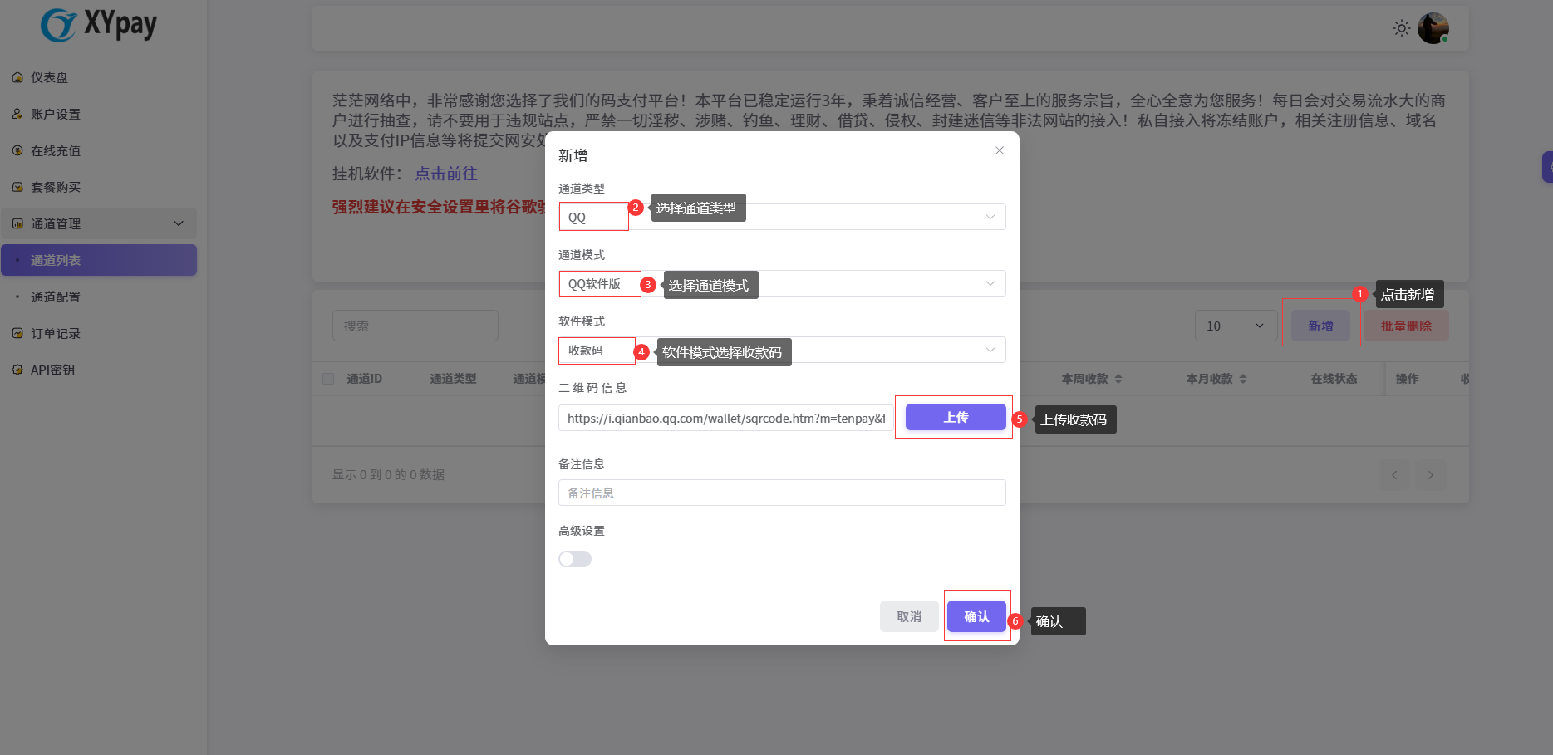This screenshot has height=755, width=1553.
Task: Click the 上传 upload button
Action: (x=955, y=417)
